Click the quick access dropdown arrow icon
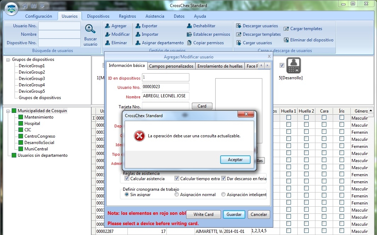 click(x=42, y=5)
